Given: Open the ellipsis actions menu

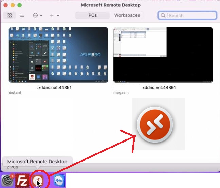Looking at the screenshot, I should click(x=35, y=15).
